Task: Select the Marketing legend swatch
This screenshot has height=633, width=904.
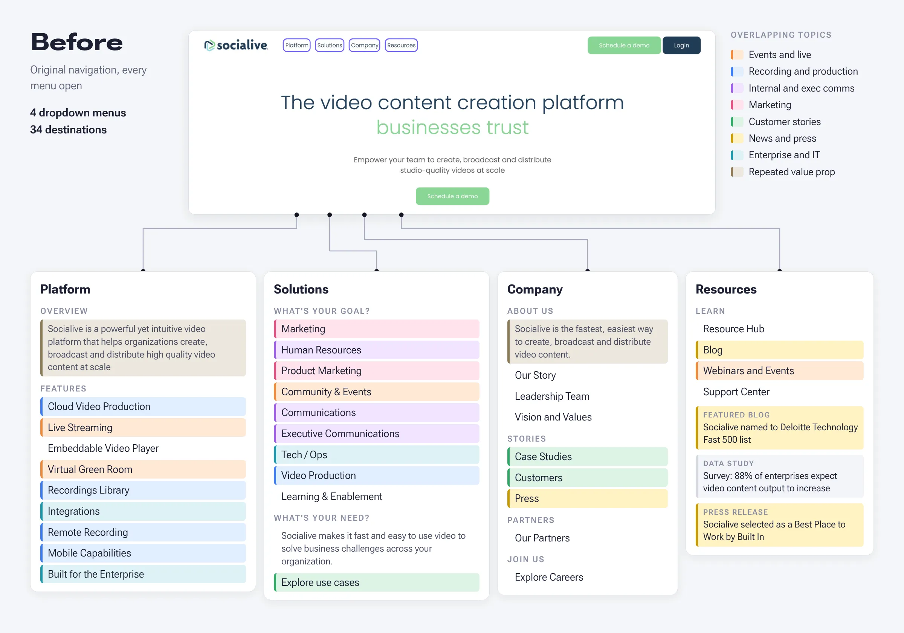Action: pyautogui.click(x=737, y=105)
